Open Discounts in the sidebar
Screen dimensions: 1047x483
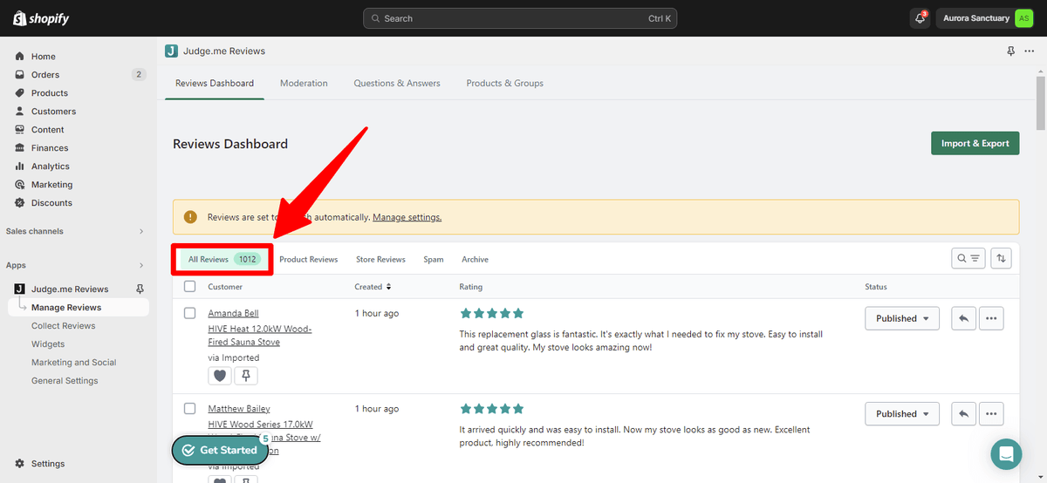point(51,203)
